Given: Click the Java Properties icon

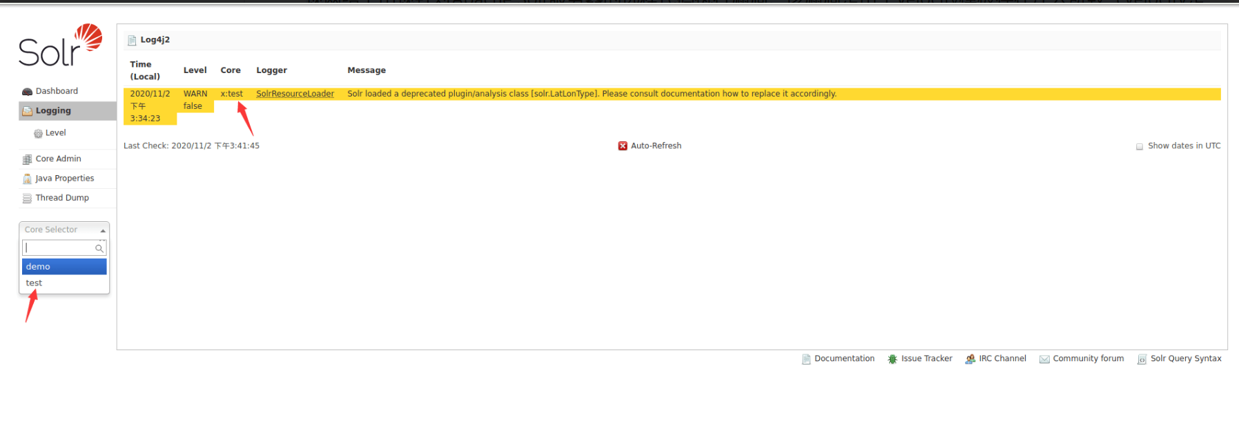Looking at the screenshot, I should [x=28, y=179].
